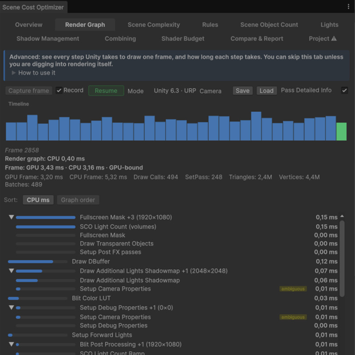Image resolution: width=355 pixels, height=355 pixels.
Task: Collapse Draw Additional Lights Shadowmap +1 group
Action: coord(12,271)
